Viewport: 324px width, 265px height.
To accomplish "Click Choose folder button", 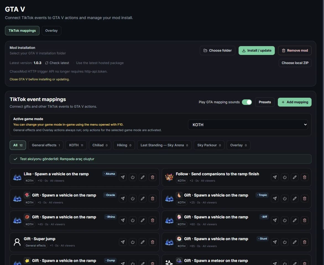I will click(x=218, y=51).
